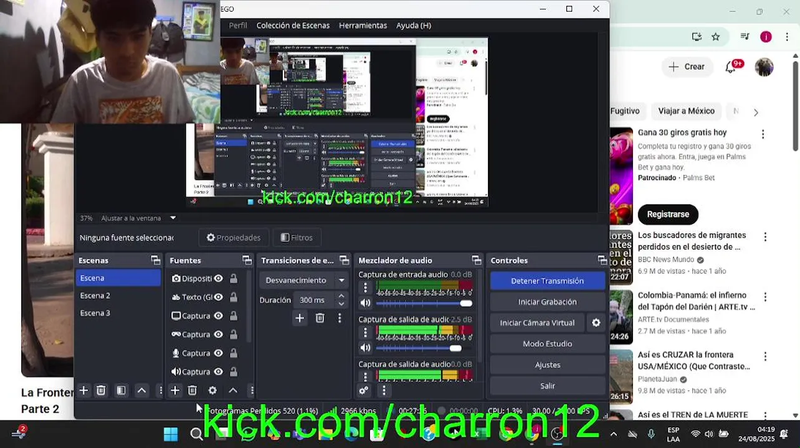Open Windows taskbar search
Image resolution: width=800 pixels, height=448 pixels.
[x=196, y=434]
